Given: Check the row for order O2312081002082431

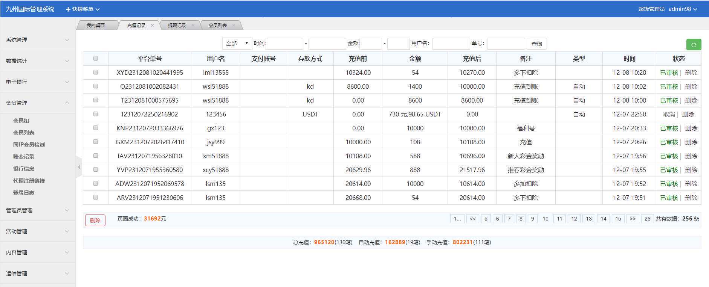Looking at the screenshot, I should [x=96, y=86].
